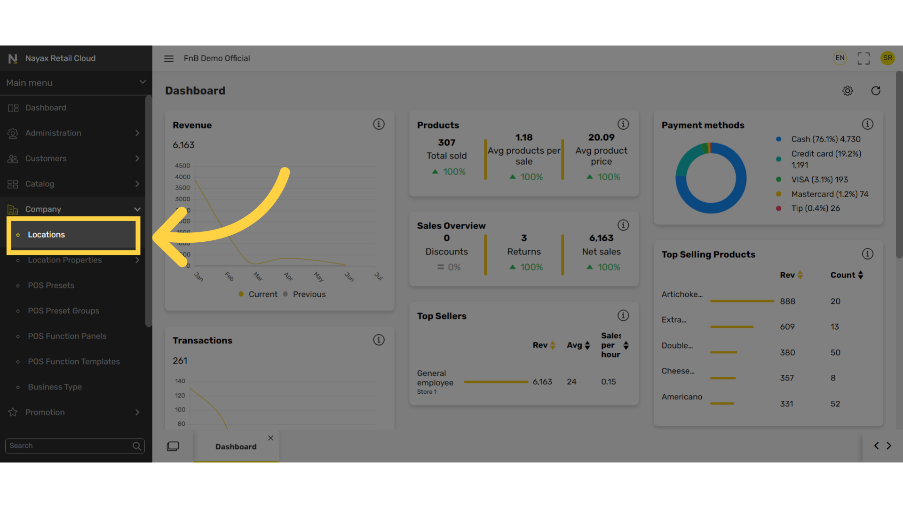
Task: Toggle the Previous series in the Revenue legend
Action: [x=304, y=294]
